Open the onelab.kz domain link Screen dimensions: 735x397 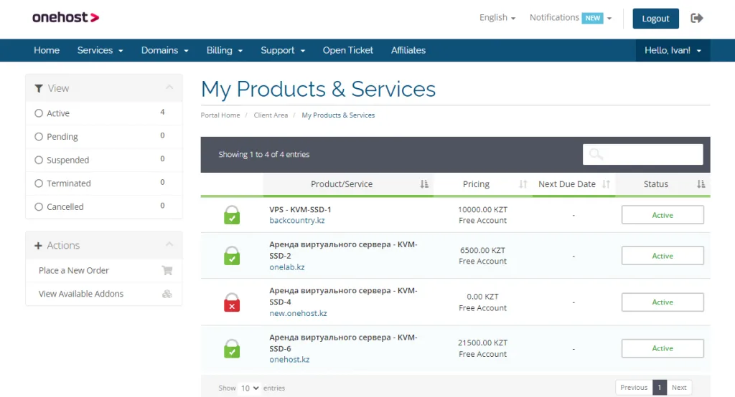pyautogui.click(x=287, y=267)
